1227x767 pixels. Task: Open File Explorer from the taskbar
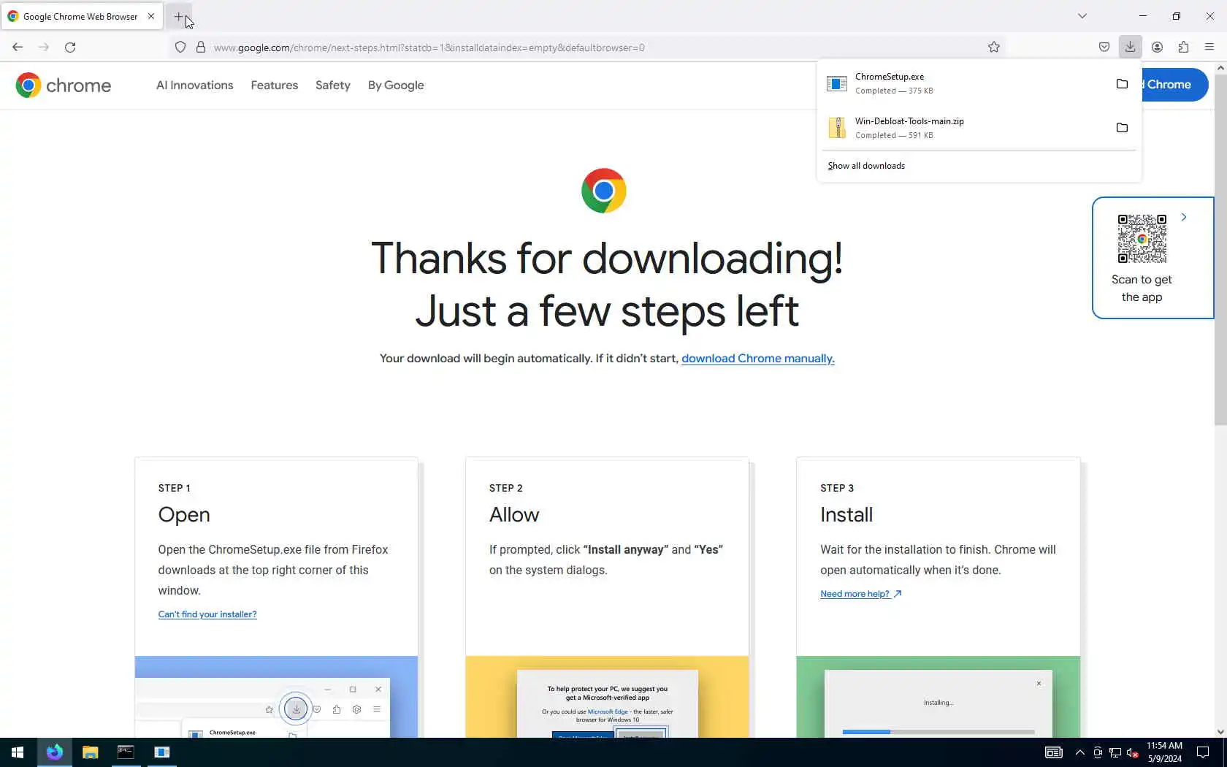90,752
